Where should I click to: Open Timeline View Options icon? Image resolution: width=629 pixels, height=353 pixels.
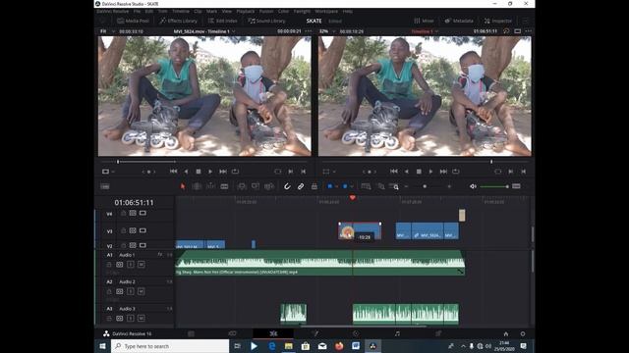point(105,186)
